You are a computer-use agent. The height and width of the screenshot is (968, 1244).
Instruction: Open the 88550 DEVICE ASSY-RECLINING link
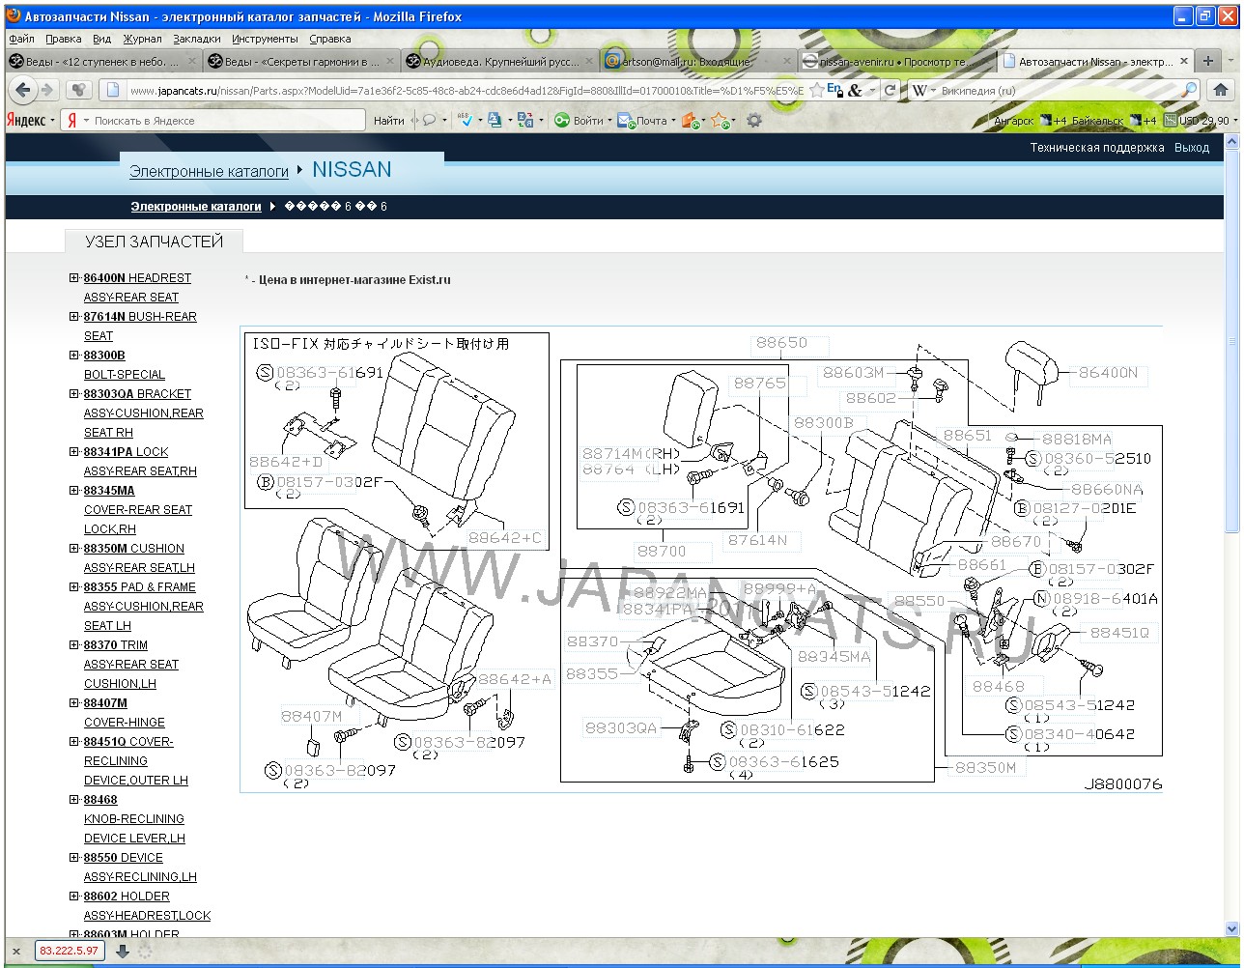pos(140,867)
